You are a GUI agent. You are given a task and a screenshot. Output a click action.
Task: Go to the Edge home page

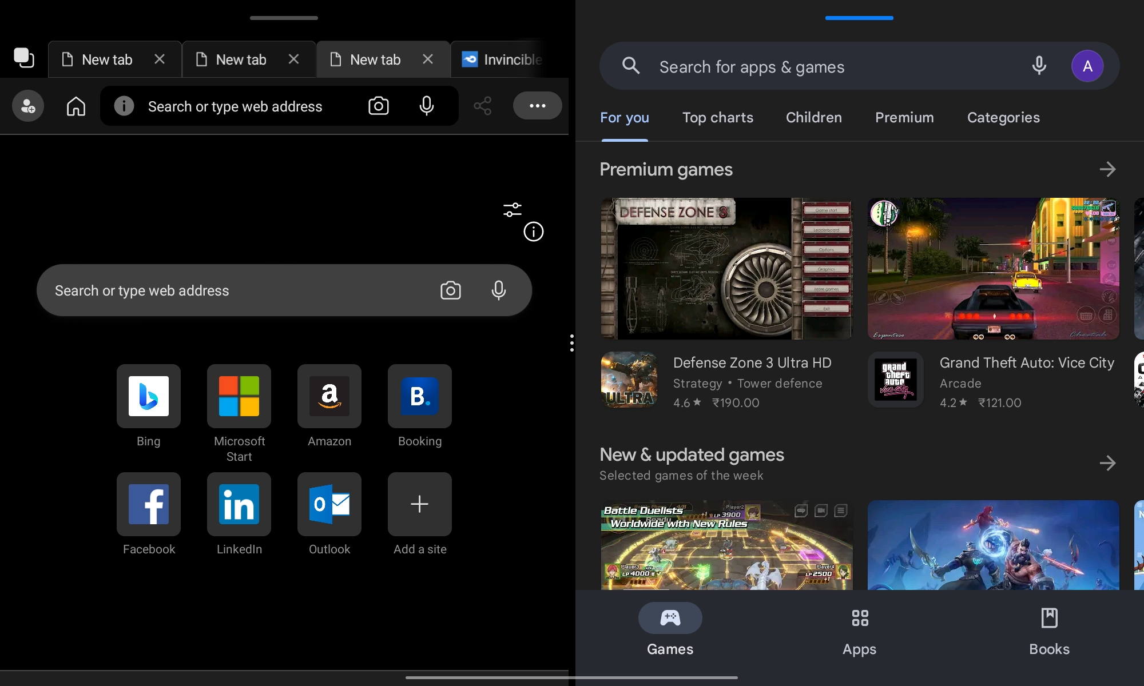point(76,106)
